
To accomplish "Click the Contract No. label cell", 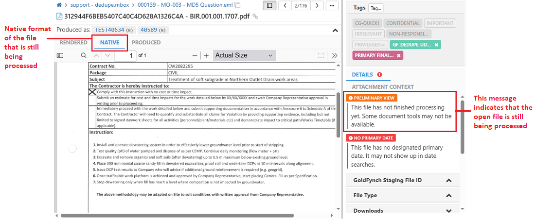I will [128, 66].
